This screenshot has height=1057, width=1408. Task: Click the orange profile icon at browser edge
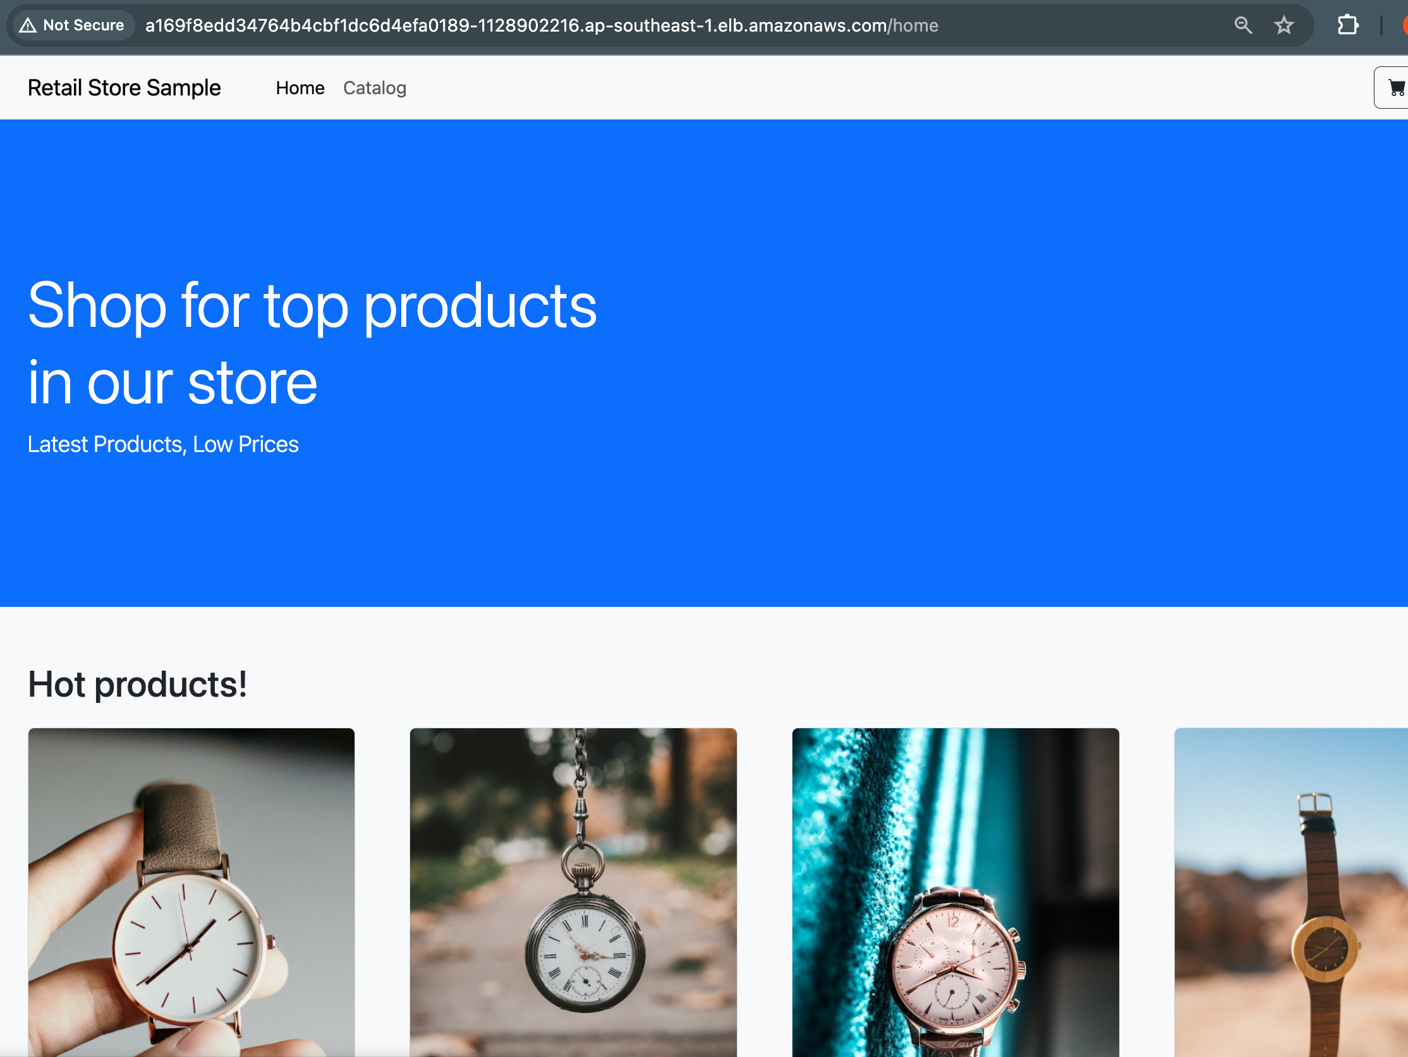pos(1405,25)
